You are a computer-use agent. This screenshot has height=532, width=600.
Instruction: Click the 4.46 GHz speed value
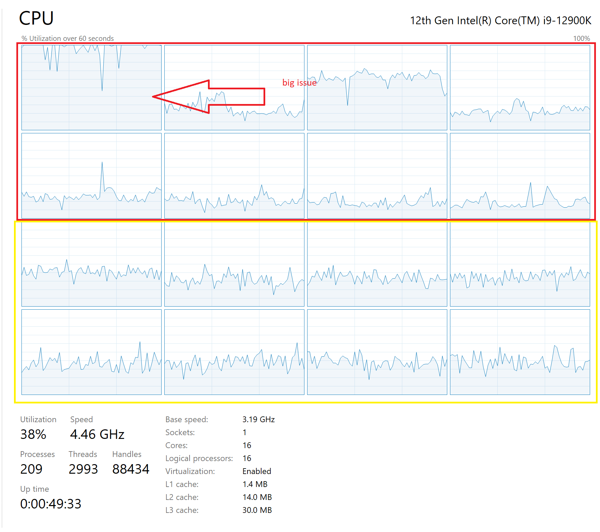point(97,434)
